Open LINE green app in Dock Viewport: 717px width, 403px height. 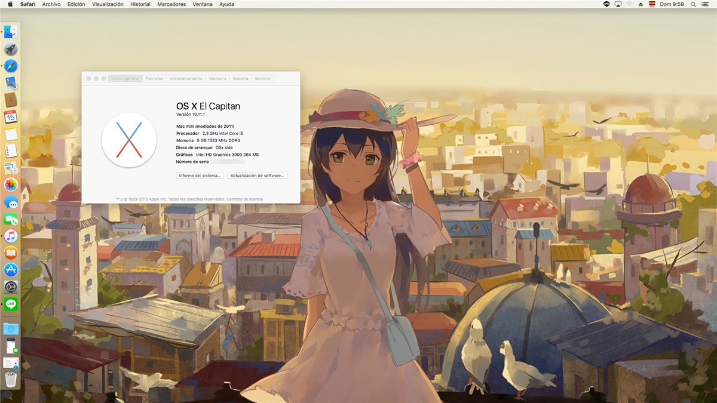11,304
